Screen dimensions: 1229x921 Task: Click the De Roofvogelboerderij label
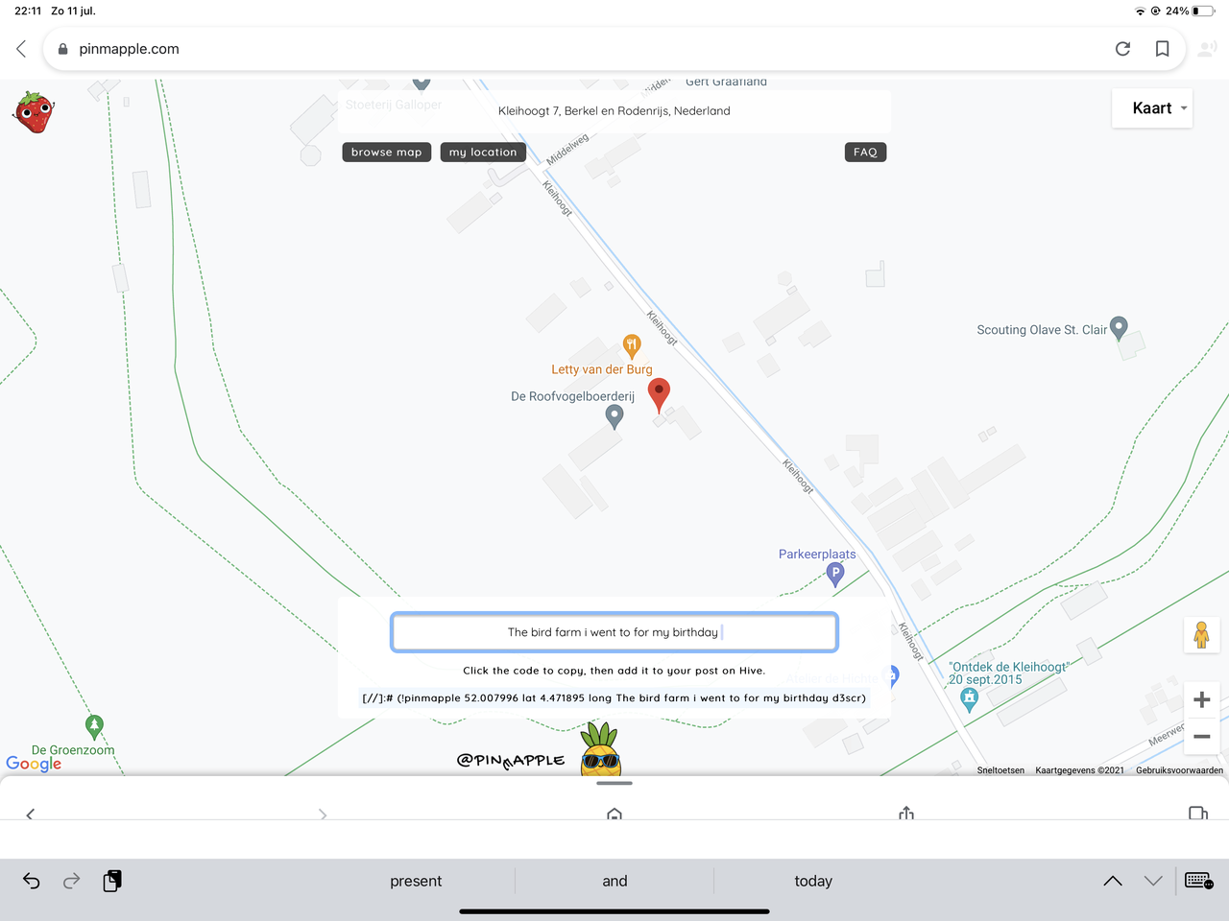point(572,396)
